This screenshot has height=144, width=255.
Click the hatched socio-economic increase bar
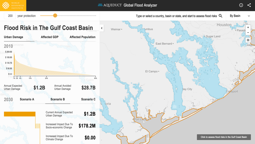(x=38, y=126)
